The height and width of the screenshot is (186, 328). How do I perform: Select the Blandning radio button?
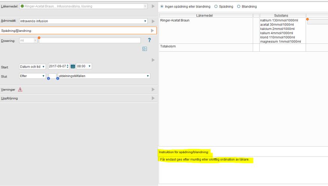239,6
